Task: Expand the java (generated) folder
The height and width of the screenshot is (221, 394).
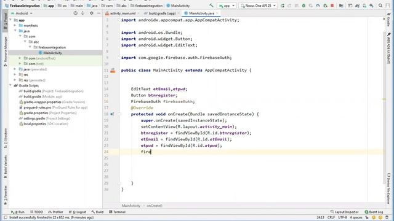Action: click(x=15, y=69)
